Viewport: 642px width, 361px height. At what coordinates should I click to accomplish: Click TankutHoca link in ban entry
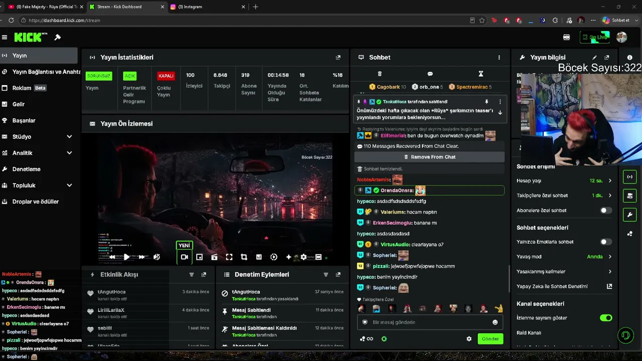point(244,299)
